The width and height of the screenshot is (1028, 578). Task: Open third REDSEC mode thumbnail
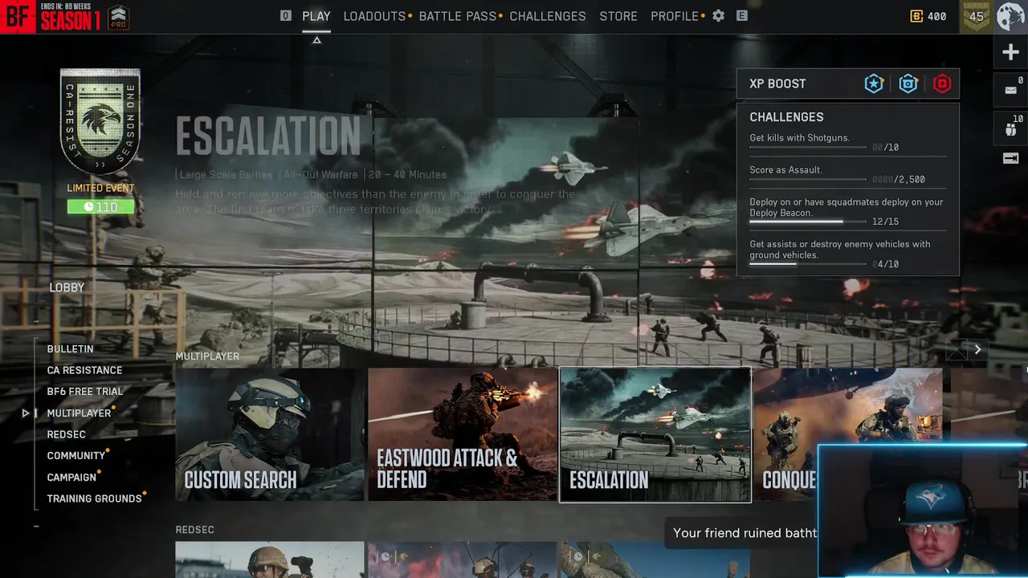(655, 560)
